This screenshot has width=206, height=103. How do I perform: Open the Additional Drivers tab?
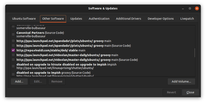pyautogui.click(x=128, y=19)
